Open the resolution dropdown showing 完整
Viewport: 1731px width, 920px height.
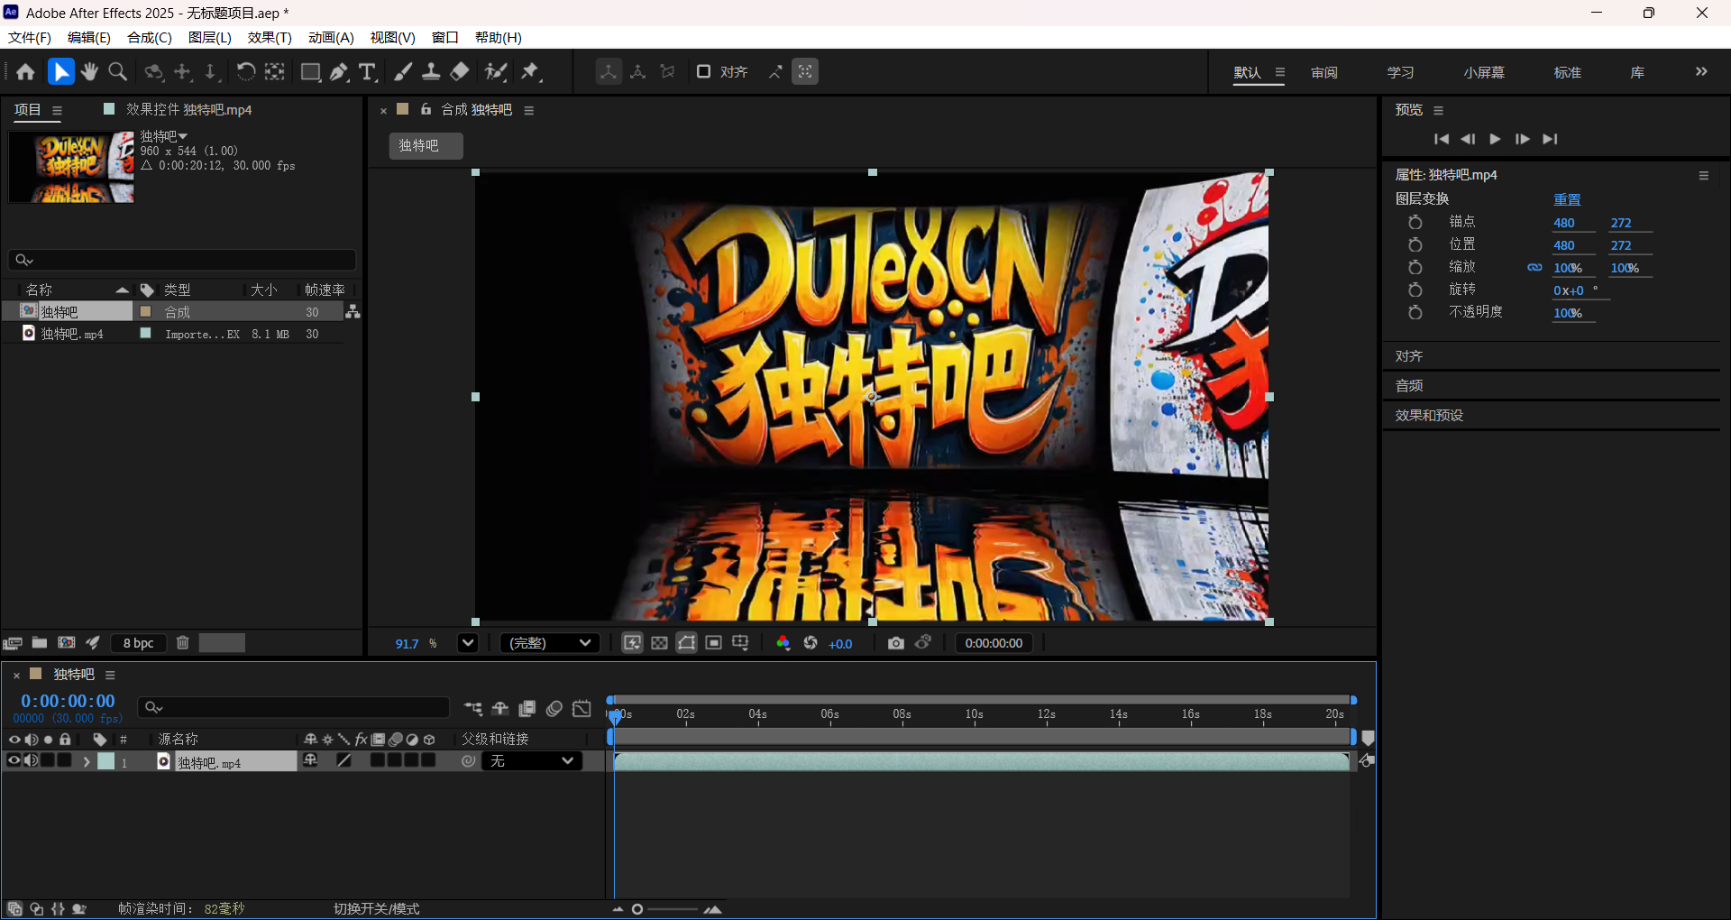pos(549,643)
